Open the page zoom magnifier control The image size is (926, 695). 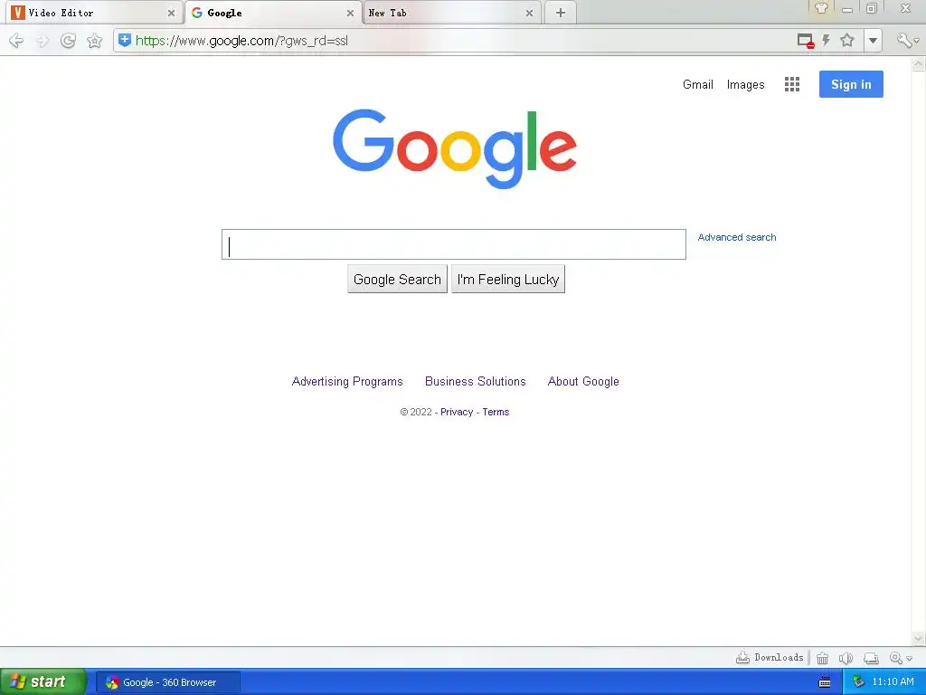pos(900,658)
